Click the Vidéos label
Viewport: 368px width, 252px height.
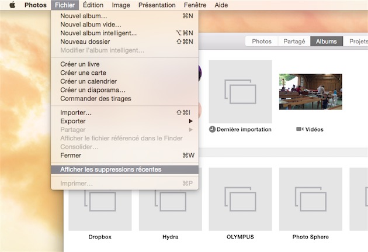(314, 129)
